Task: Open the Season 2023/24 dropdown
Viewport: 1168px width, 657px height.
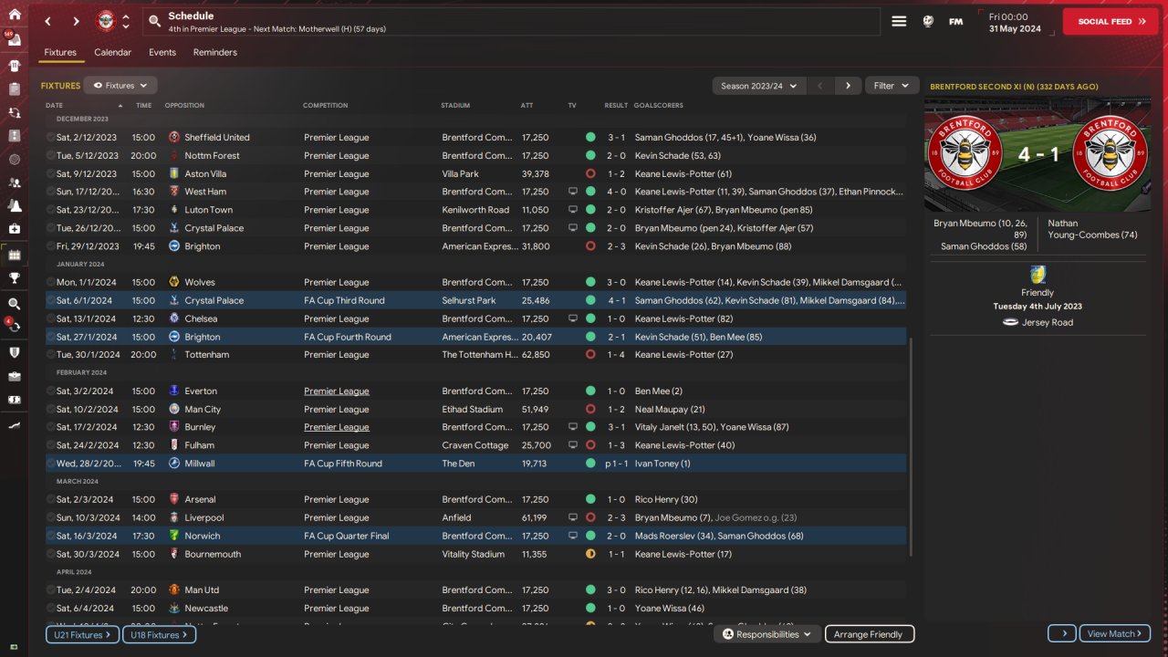Action: pyautogui.click(x=758, y=86)
